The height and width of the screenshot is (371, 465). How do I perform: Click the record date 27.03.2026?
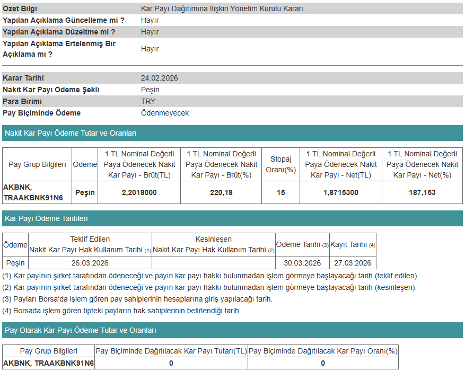point(353,263)
